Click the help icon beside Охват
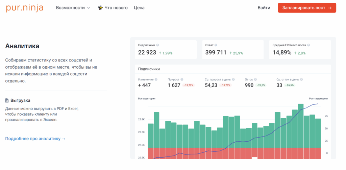Viewport: 346px width, 170px height. [216, 45]
